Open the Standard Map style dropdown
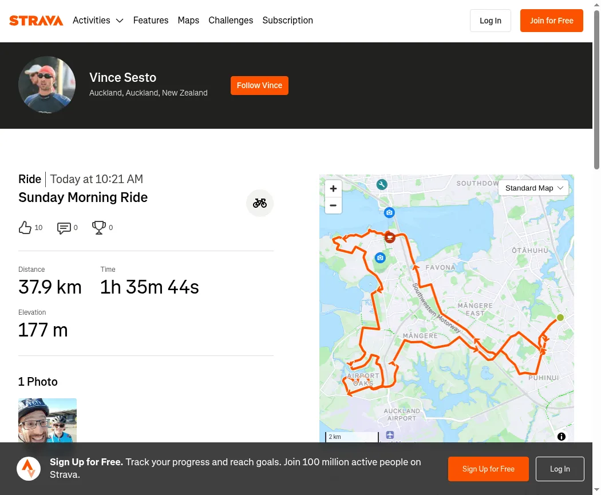Image resolution: width=601 pixels, height=495 pixels. click(533, 188)
